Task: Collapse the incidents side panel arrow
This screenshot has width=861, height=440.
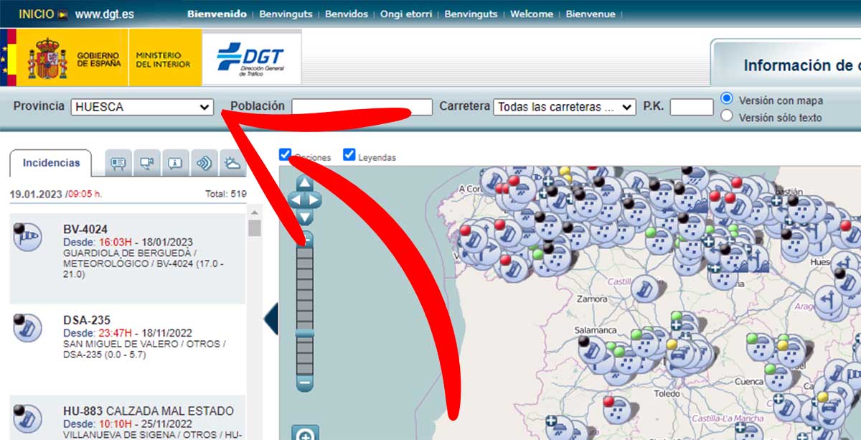Action: [x=270, y=319]
